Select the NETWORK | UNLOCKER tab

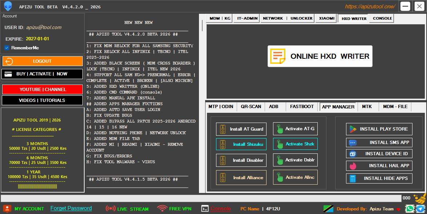[288, 18]
